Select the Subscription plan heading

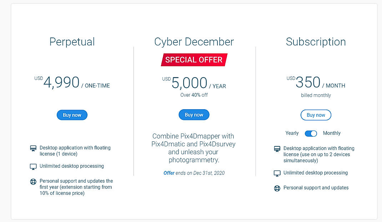coord(316,42)
